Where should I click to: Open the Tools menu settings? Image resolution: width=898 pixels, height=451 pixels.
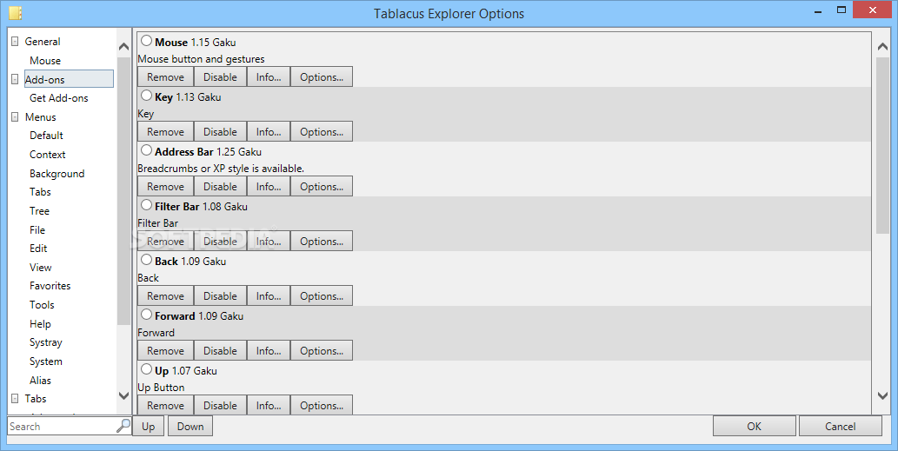pos(42,305)
